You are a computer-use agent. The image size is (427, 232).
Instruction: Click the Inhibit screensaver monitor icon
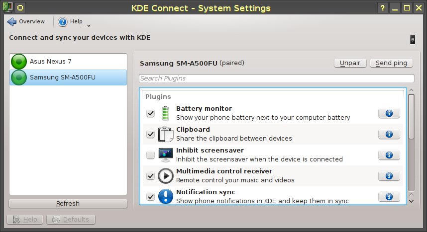(166, 155)
